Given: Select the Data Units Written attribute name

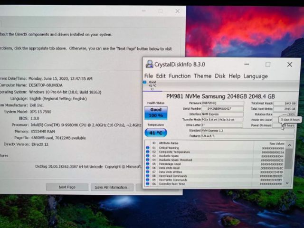Looking at the screenshot, I should coord(171,172).
